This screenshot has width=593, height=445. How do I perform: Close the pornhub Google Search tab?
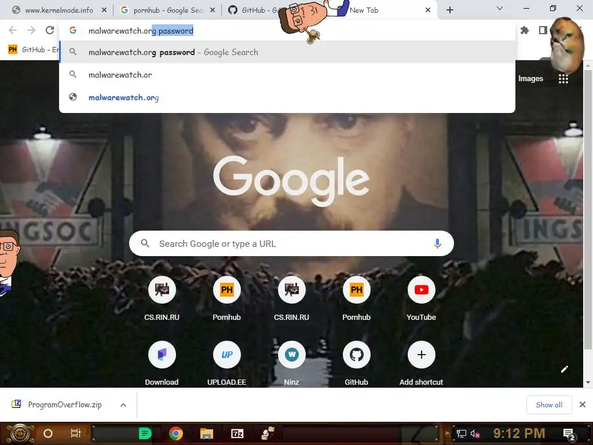point(213,10)
